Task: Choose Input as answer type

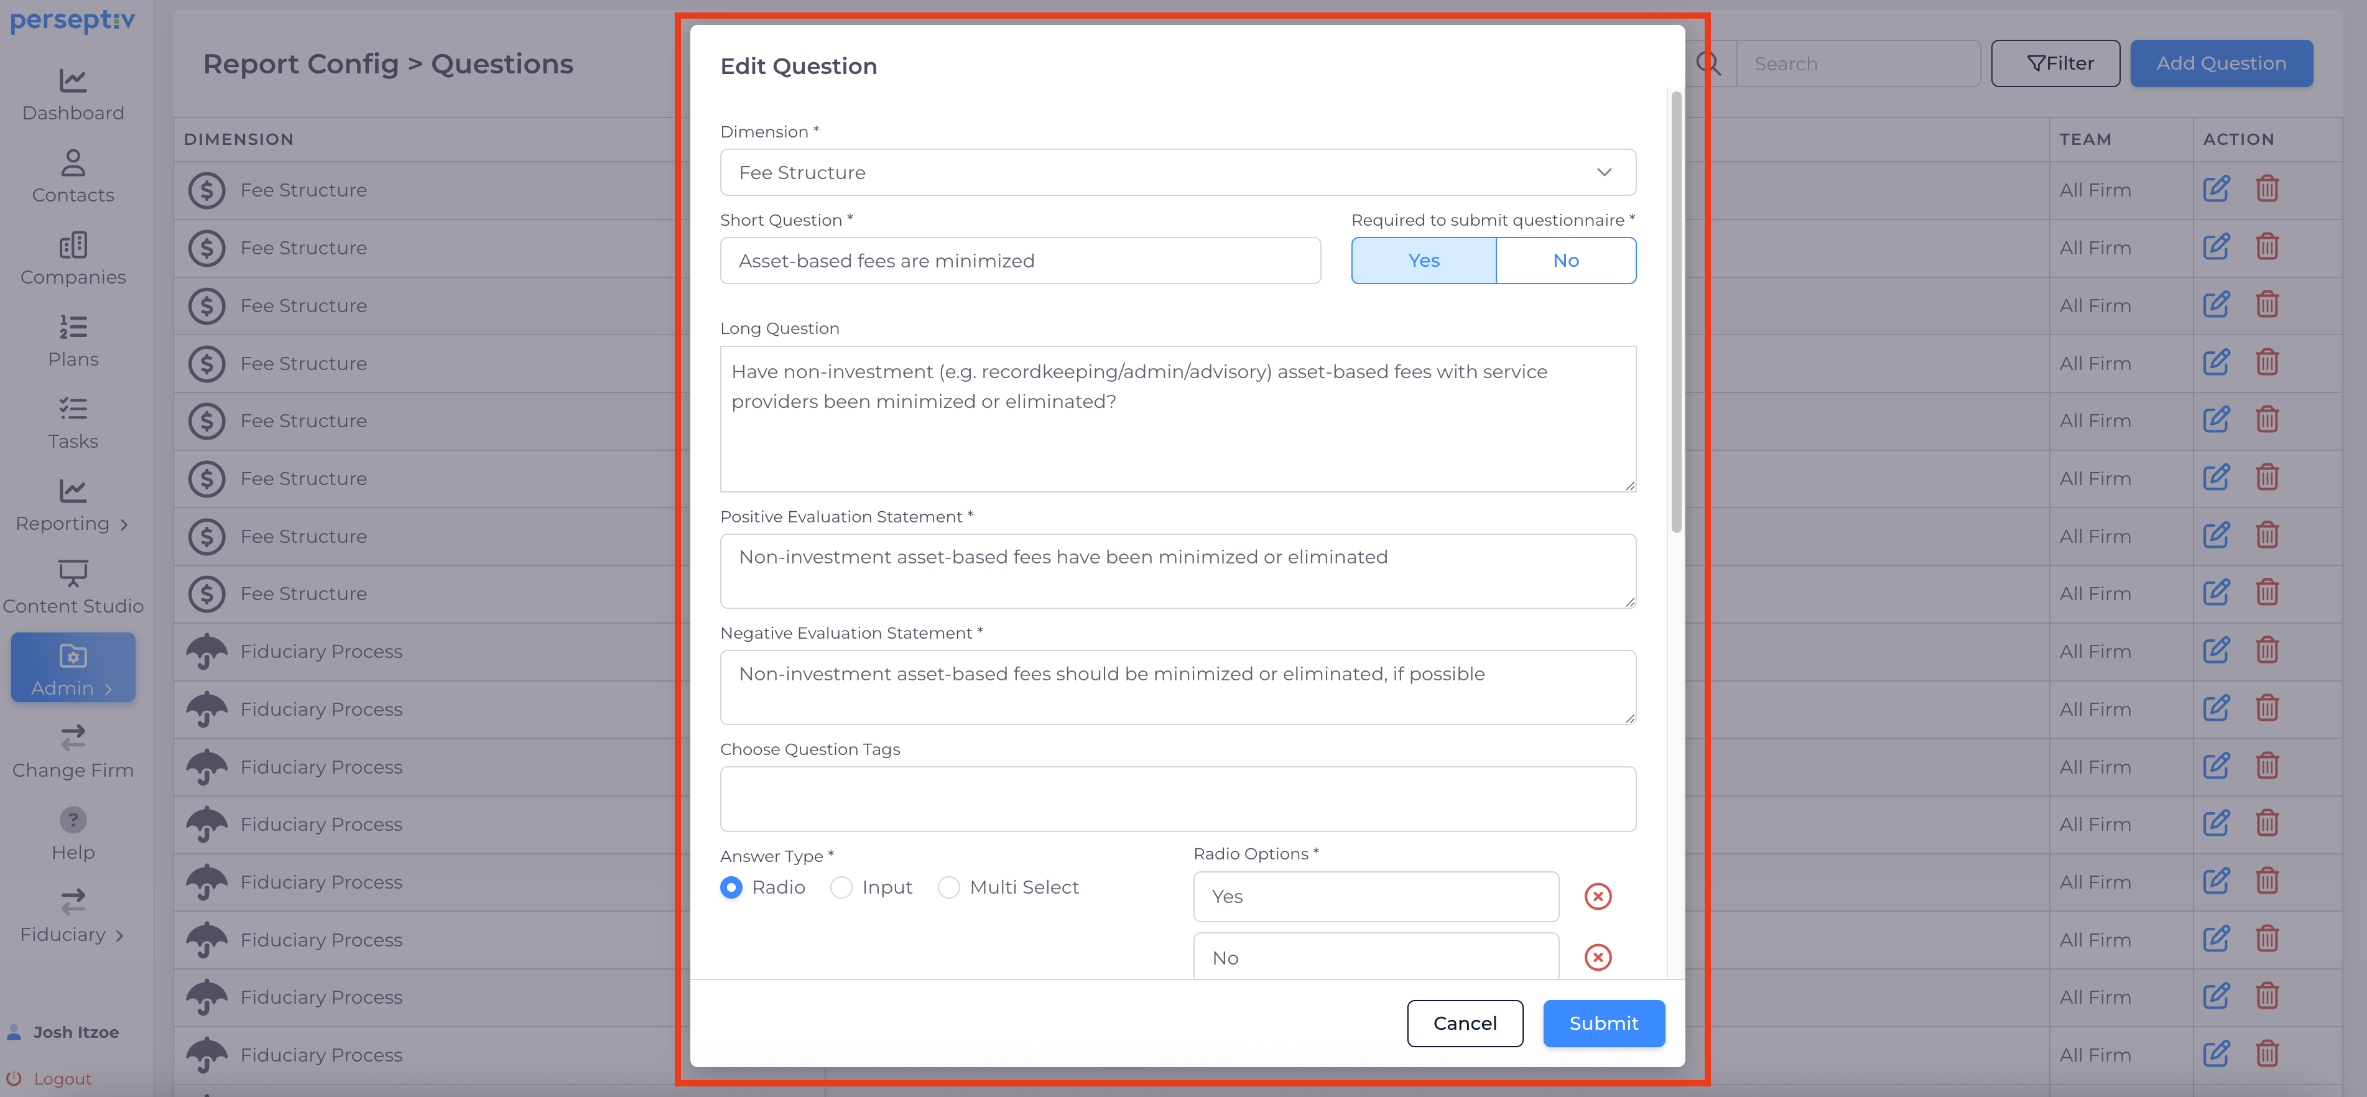Action: tap(841, 887)
